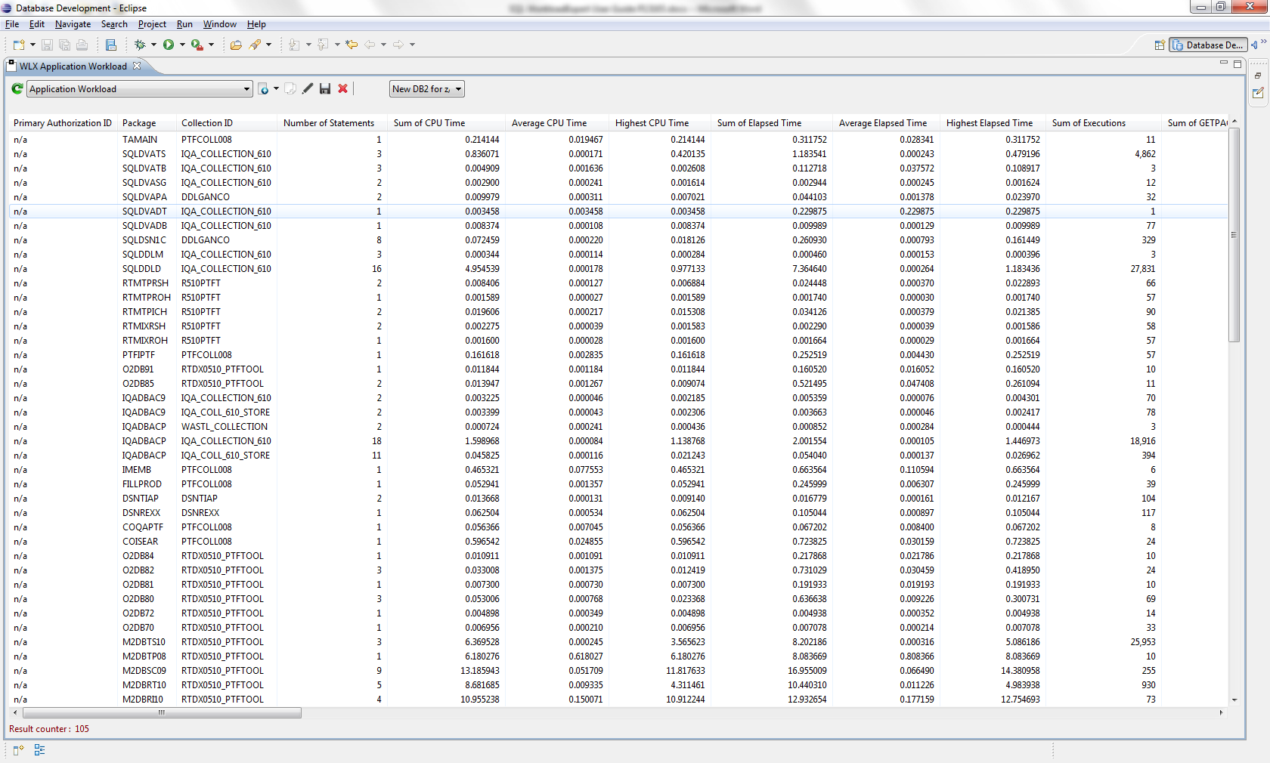Click the Open Perspective icon
The image size is (1270, 763).
coord(1159,45)
